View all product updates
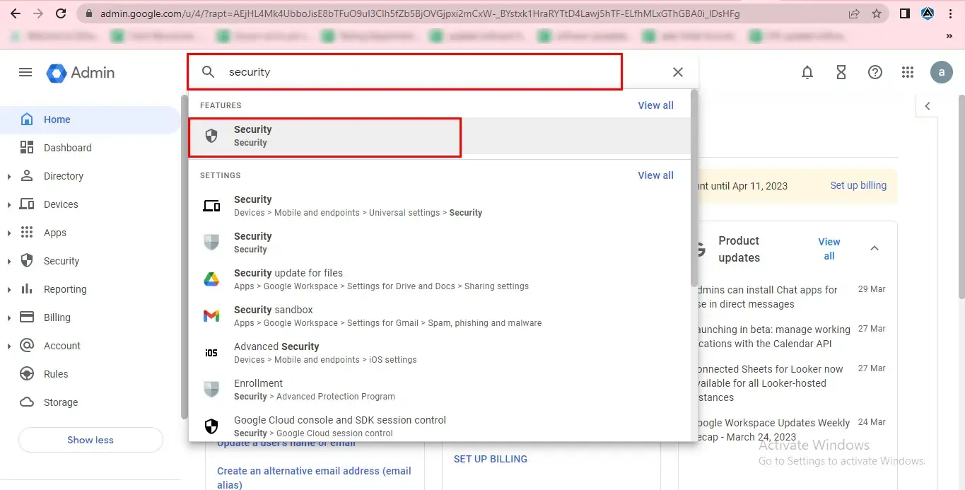The width and height of the screenshot is (965, 490). click(829, 248)
